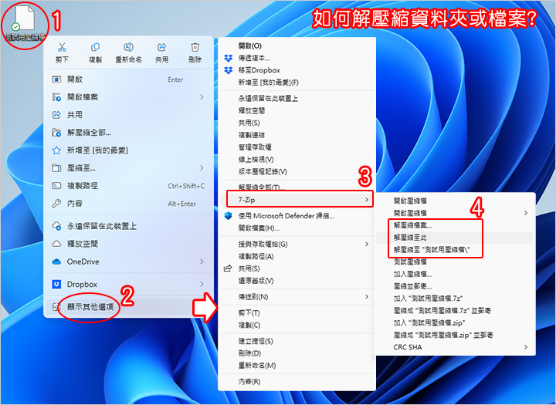Image resolution: width=556 pixels, height=405 pixels.
Task: Expand the 7-Zip submenu arrow
Action: pyautogui.click(x=367, y=200)
